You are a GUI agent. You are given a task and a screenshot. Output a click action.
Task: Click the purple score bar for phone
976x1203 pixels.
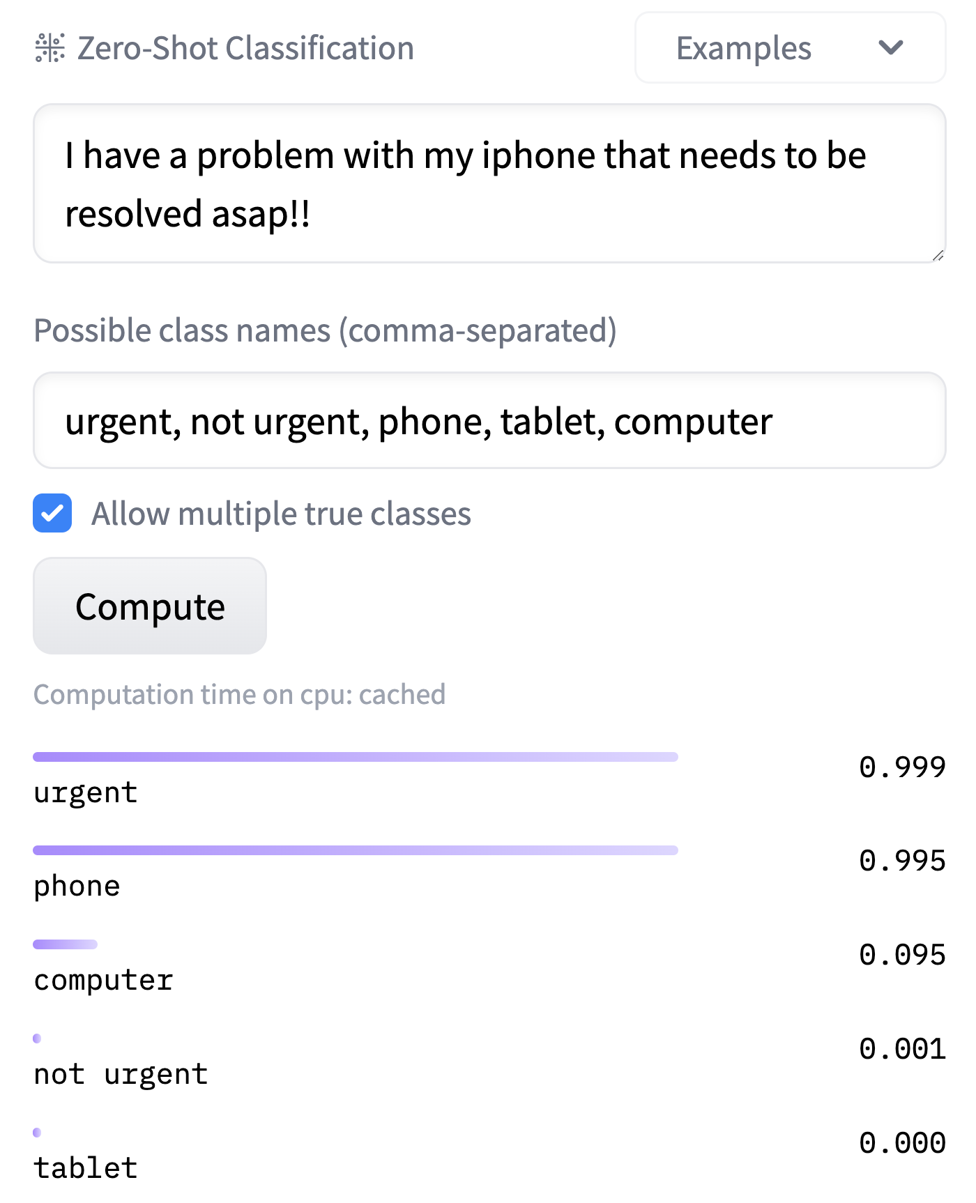(x=355, y=850)
